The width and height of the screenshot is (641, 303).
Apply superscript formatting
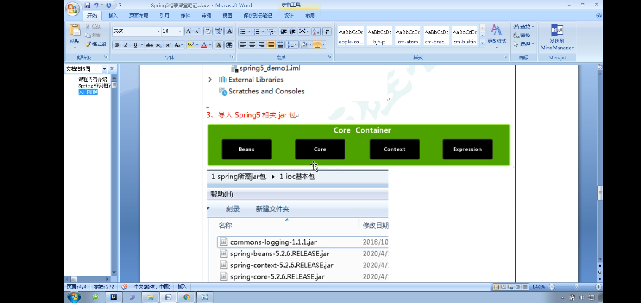168,45
